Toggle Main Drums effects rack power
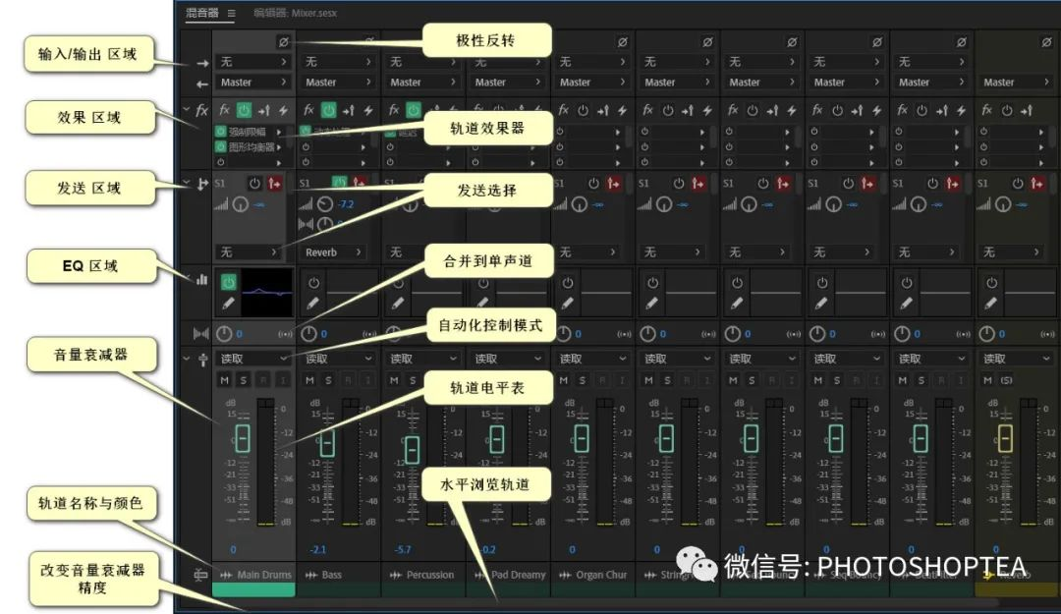This screenshot has width=1061, height=614. coord(245,110)
